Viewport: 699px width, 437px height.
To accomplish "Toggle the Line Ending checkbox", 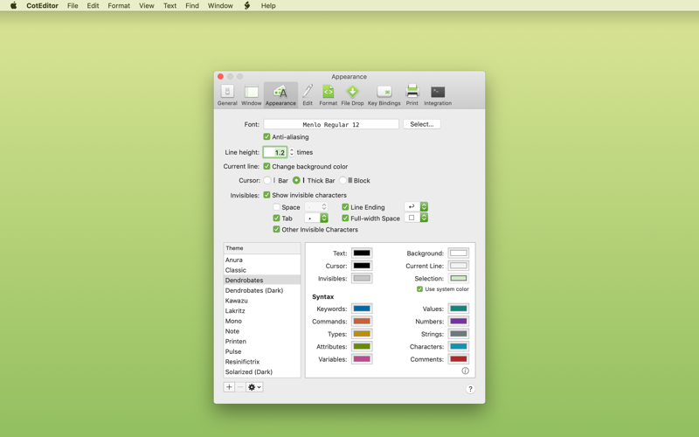I will pyautogui.click(x=345, y=207).
